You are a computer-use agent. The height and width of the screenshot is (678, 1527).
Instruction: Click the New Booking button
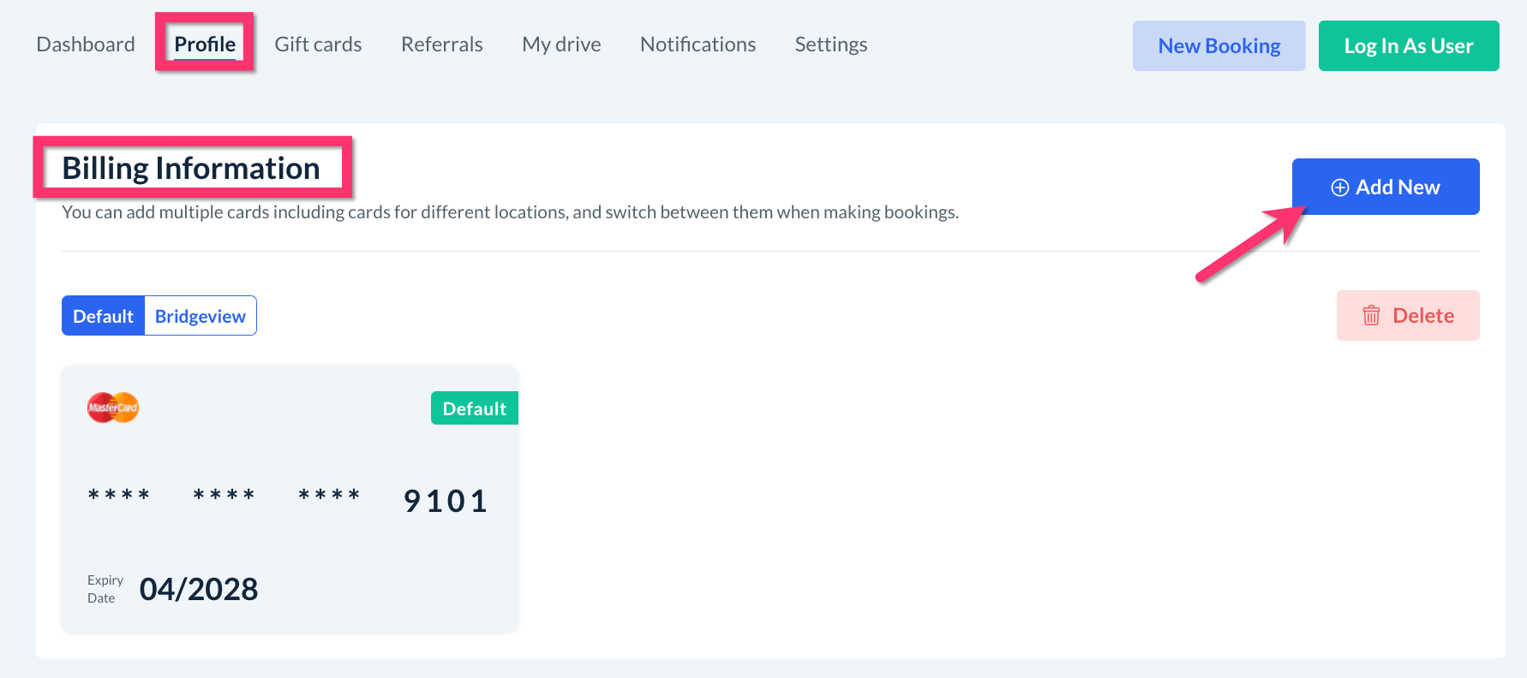tap(1219, 46)
